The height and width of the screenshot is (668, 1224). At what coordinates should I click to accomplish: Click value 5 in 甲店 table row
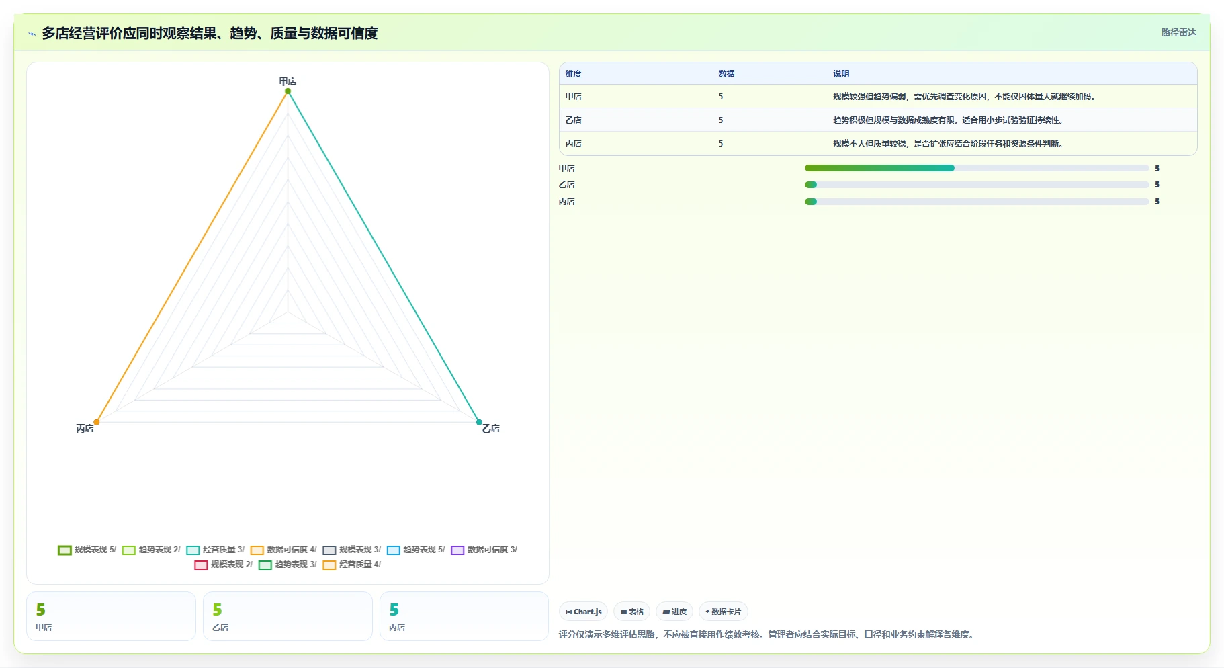(721, 97)
